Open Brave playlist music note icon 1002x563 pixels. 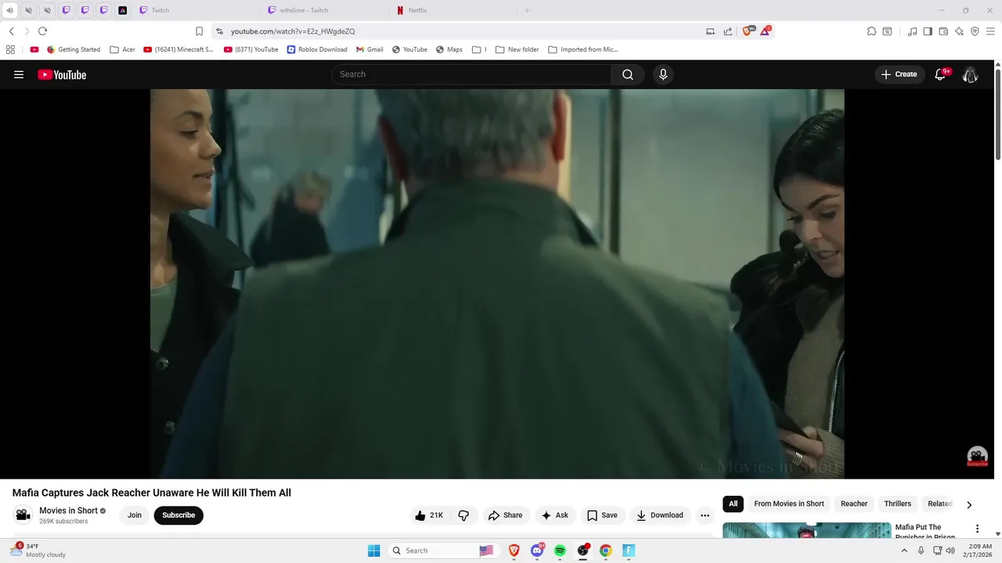click(x=912, y=31)
